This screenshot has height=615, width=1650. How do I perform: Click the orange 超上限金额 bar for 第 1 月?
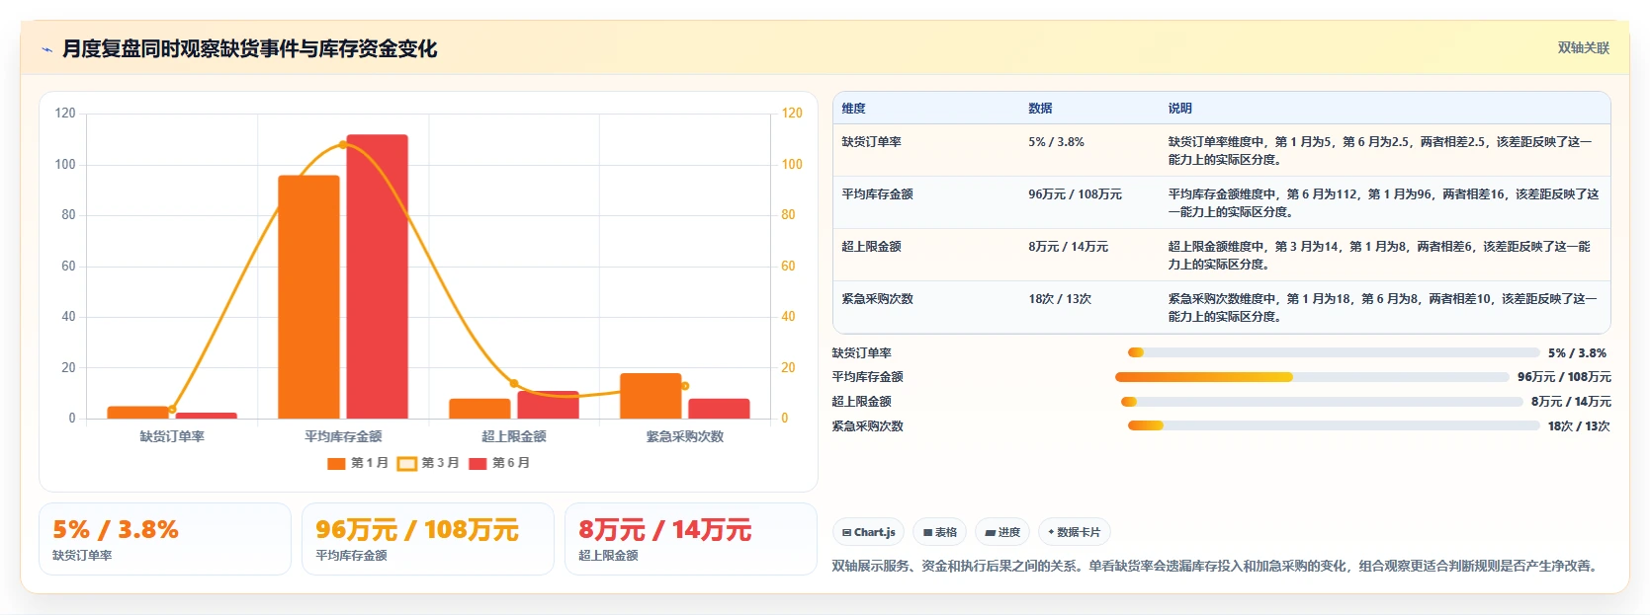click(x=479, y=409)
